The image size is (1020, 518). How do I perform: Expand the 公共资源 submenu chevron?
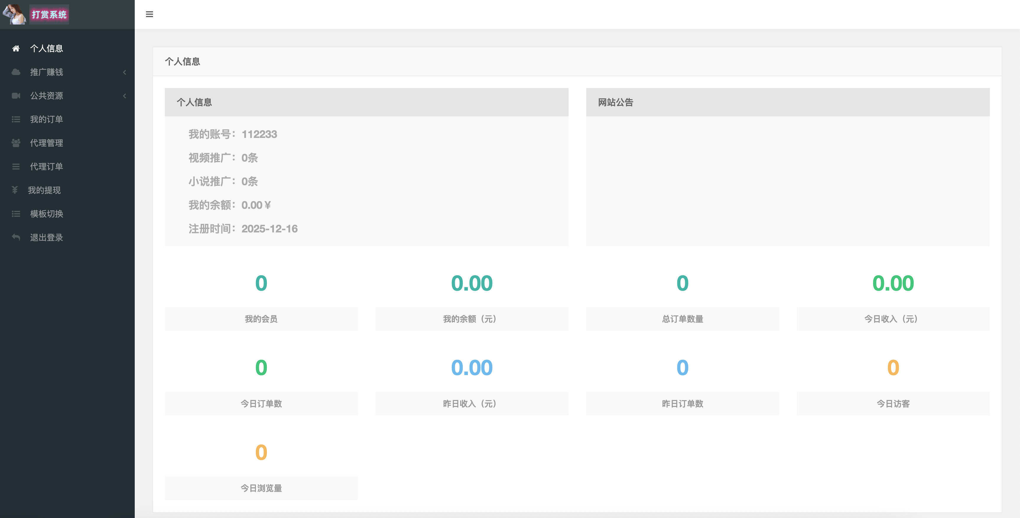pos(124,96)
